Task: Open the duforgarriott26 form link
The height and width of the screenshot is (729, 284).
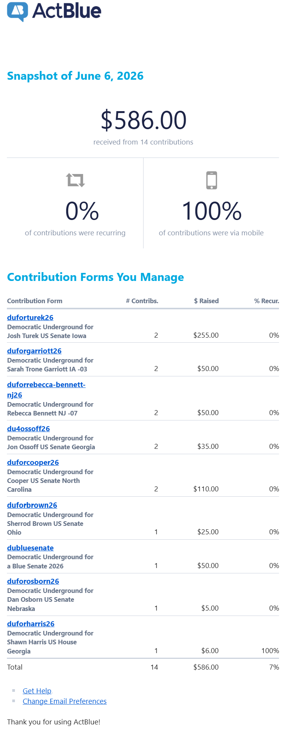Action: pos(34,351)
